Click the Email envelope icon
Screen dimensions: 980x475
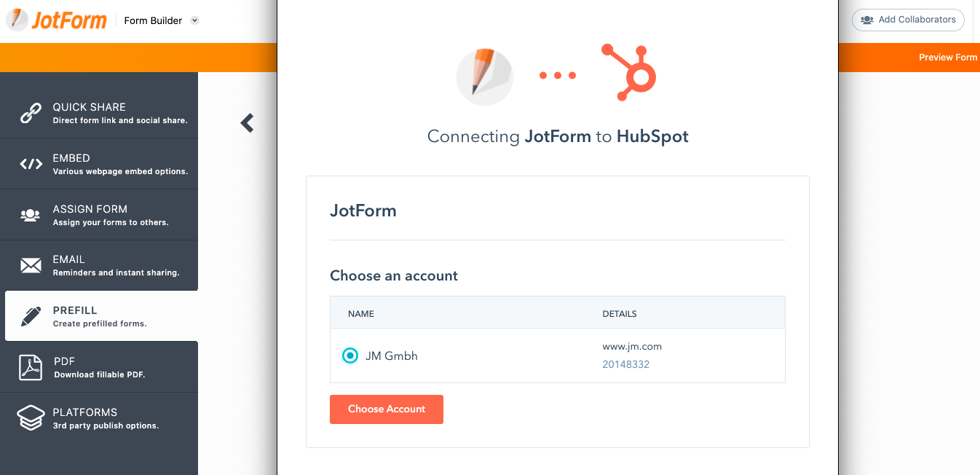click(x=31, y=265)
